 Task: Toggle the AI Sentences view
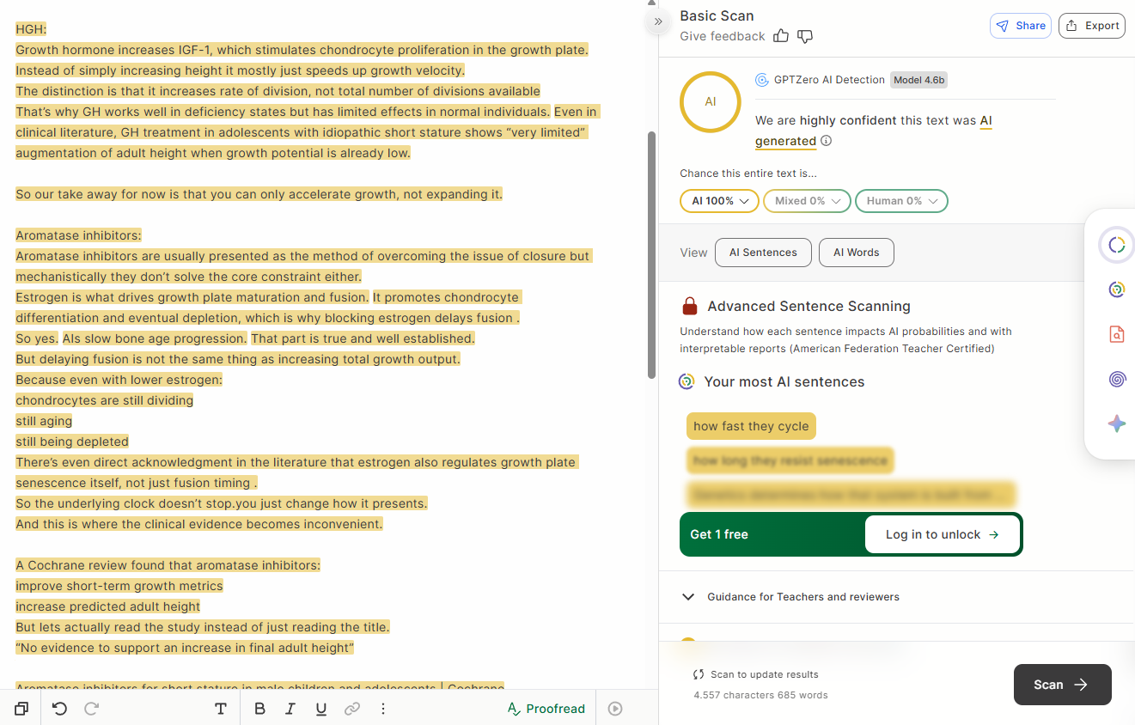763,253
